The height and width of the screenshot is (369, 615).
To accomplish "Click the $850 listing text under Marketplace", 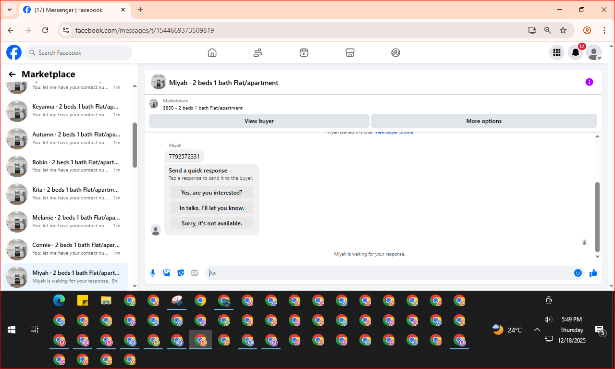I will 203,108.
